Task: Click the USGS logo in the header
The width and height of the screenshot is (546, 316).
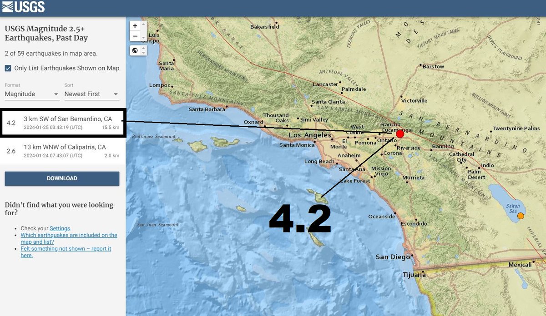Action: click(x=24, y=7)
